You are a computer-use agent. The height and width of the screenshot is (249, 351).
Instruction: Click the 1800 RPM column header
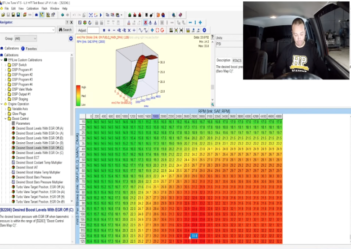[x=156, y=117]
